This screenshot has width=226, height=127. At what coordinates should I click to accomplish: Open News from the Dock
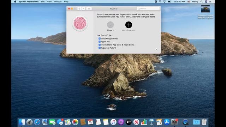click(x=136, y=122)
